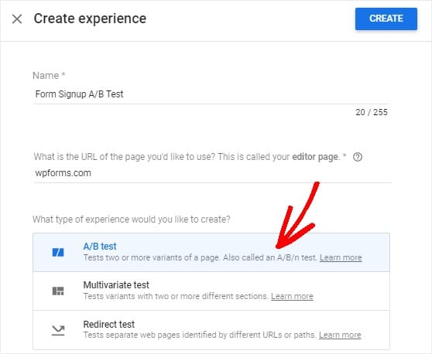The height and width of the screenshot is (354, 432).
Task: Click the Redirect test arrow icon
Action: pos(58,330)
